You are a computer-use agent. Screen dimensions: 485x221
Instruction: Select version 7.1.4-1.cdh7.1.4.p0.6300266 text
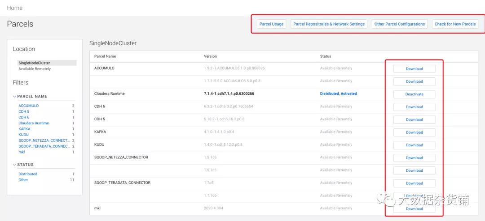point(229,93)
